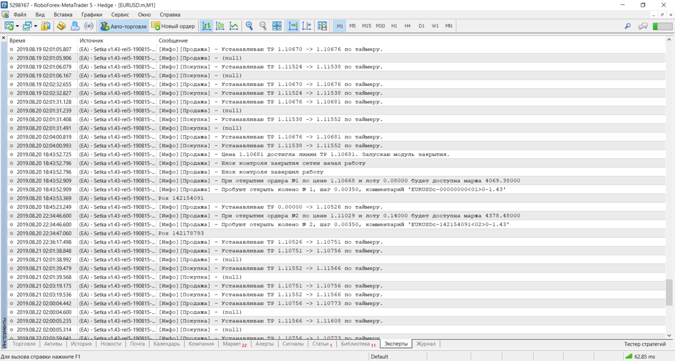Image resolution: width=675 pixels, height=361 pixels.
Task: Switch chart to candlesticks icon
Action: pos(220,26)
